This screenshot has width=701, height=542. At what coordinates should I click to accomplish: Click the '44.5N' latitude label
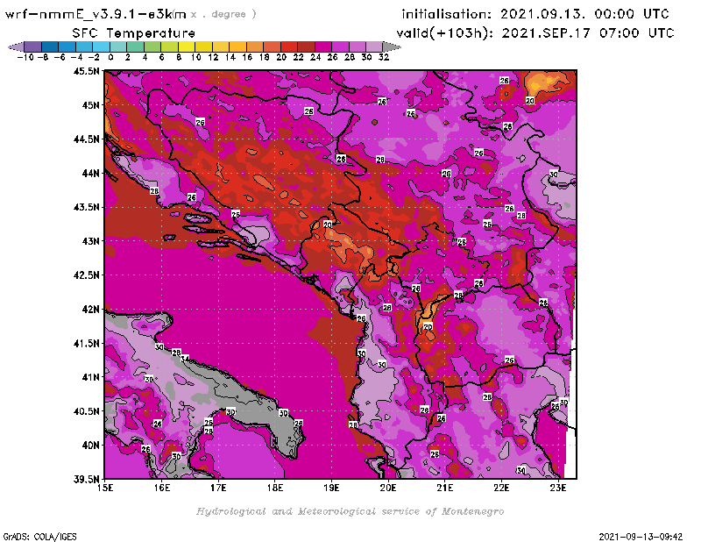[86, 139]
